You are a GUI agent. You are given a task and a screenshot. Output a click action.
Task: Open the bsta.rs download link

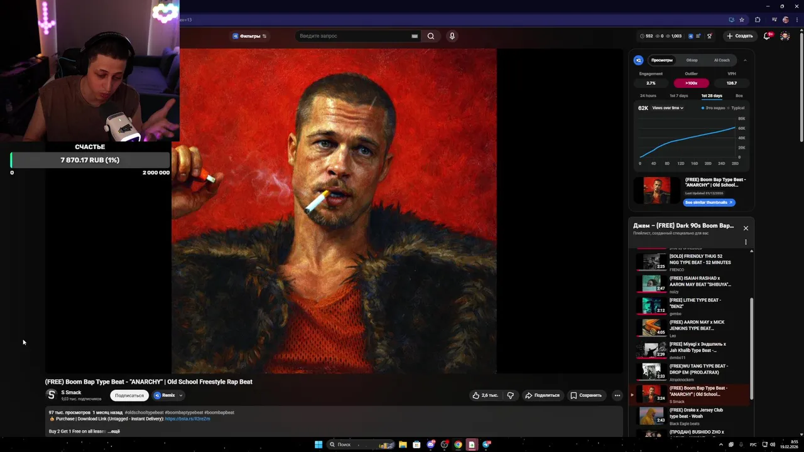click(x=187, y=419)
